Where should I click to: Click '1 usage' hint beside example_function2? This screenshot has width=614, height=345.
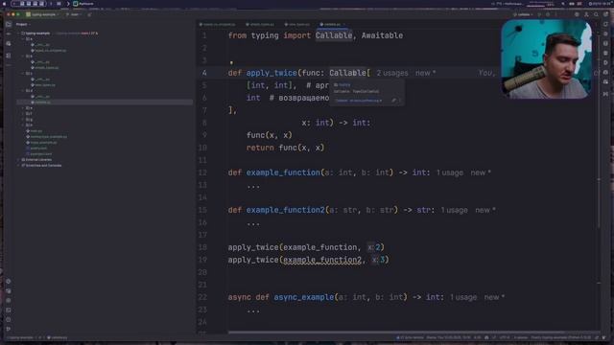tap(454, 210)
